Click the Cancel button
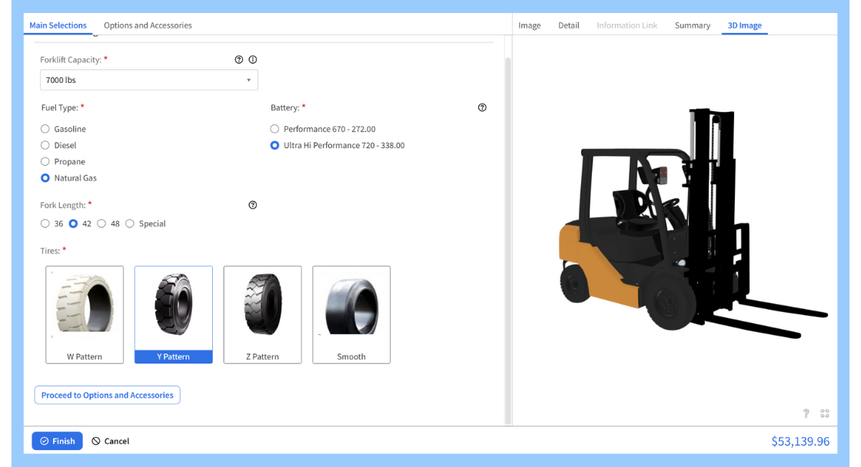 111,441
